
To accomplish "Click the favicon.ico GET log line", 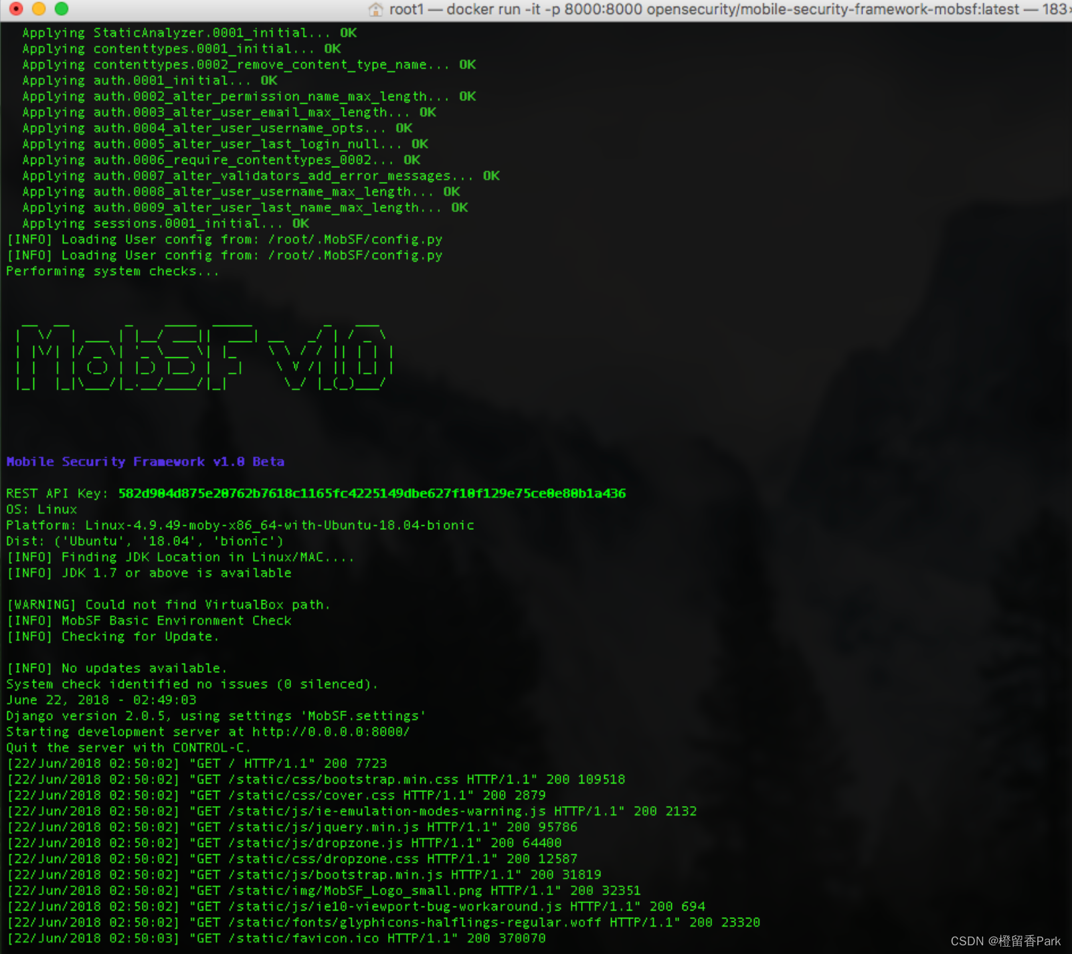I will tap(276, 939).
